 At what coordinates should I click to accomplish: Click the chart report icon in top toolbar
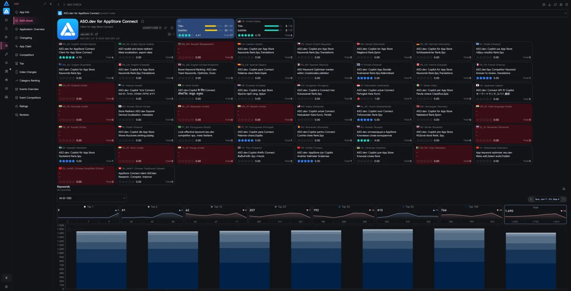(544, 5)
